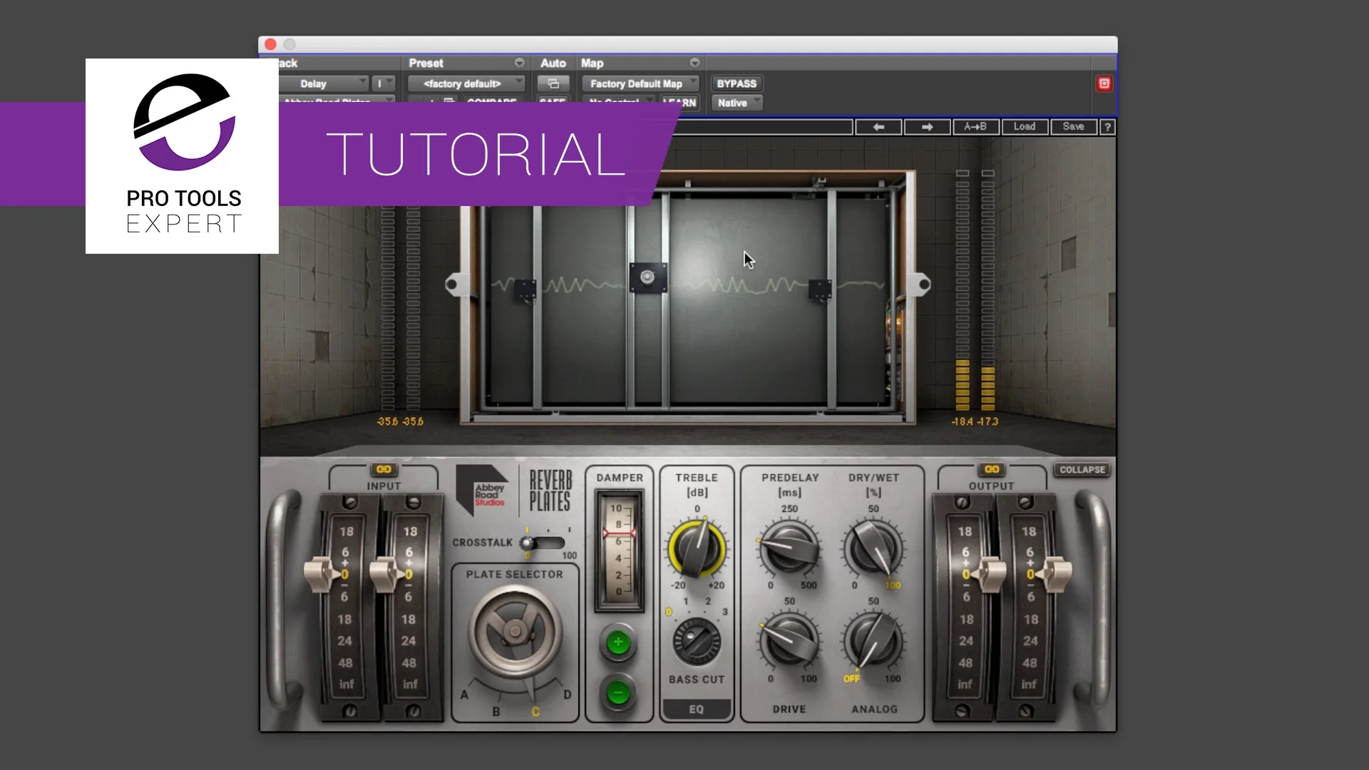Toggle the SAFE automation button
1369x770 pixels.
point(553,102)
